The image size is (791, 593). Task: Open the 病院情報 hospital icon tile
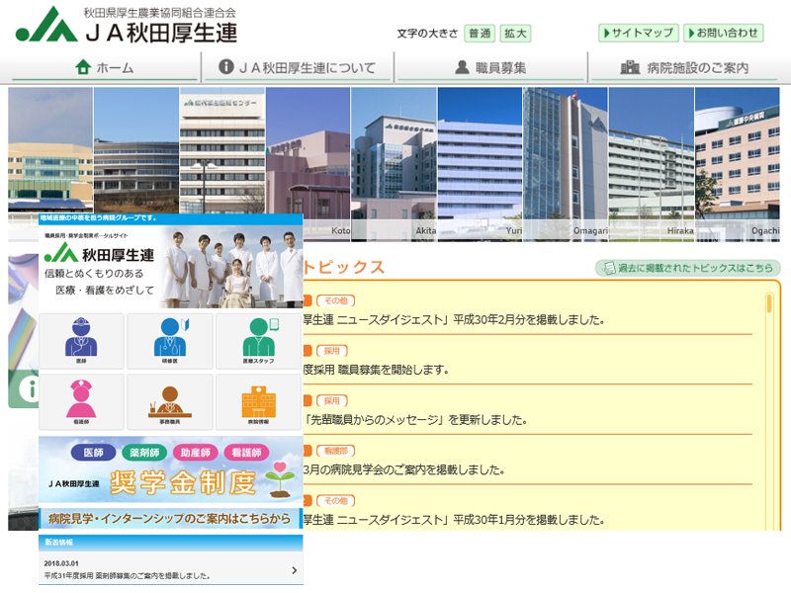(258, 402)
